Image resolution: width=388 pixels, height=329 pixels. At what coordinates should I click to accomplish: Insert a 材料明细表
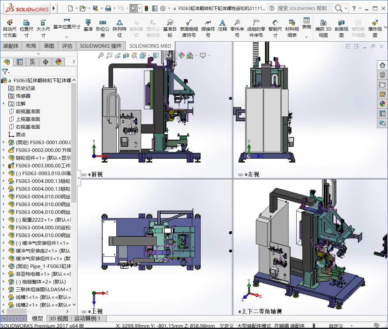tap(292, 28)
